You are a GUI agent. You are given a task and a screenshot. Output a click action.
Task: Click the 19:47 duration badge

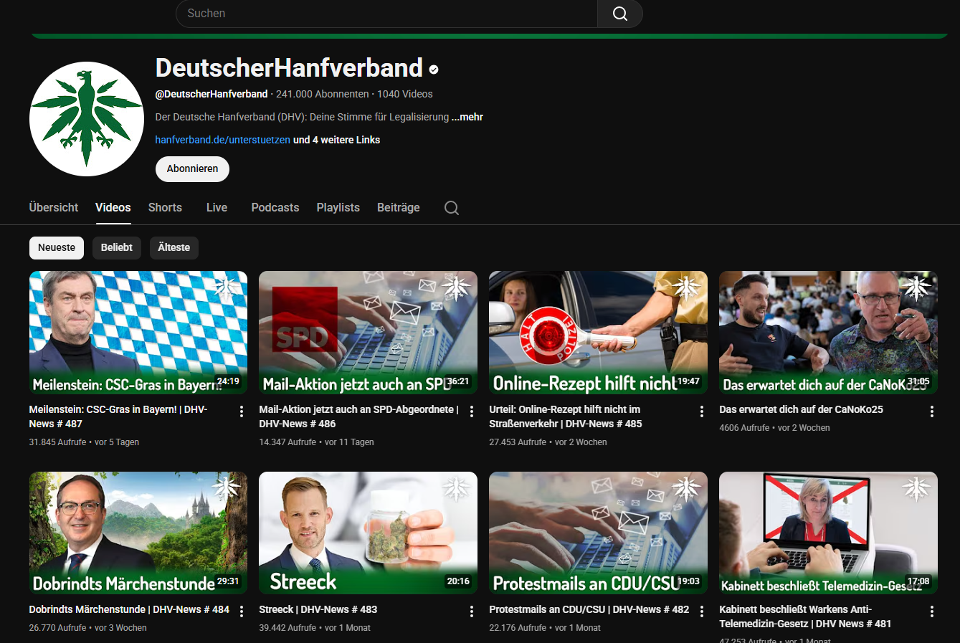point(688,381)
